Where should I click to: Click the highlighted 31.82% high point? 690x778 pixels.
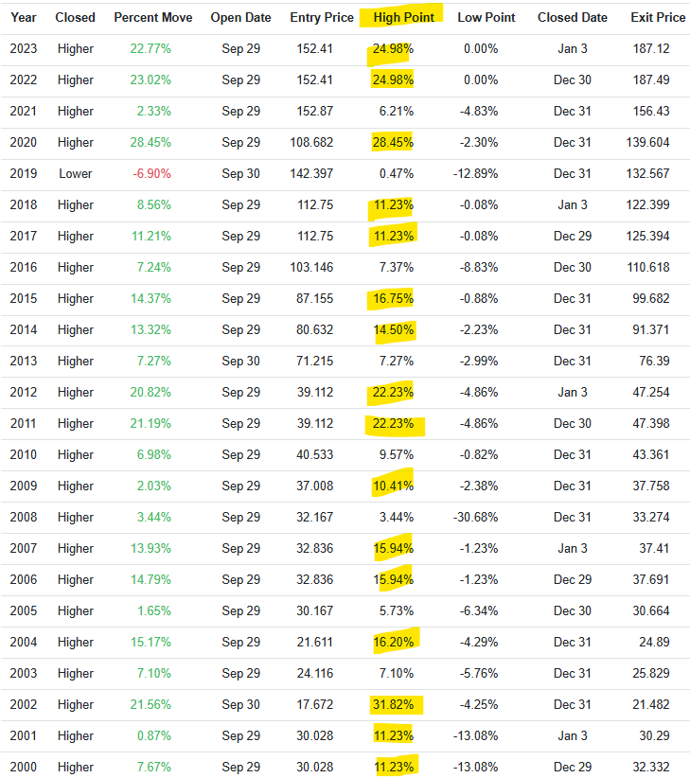[x=393, y=705]
